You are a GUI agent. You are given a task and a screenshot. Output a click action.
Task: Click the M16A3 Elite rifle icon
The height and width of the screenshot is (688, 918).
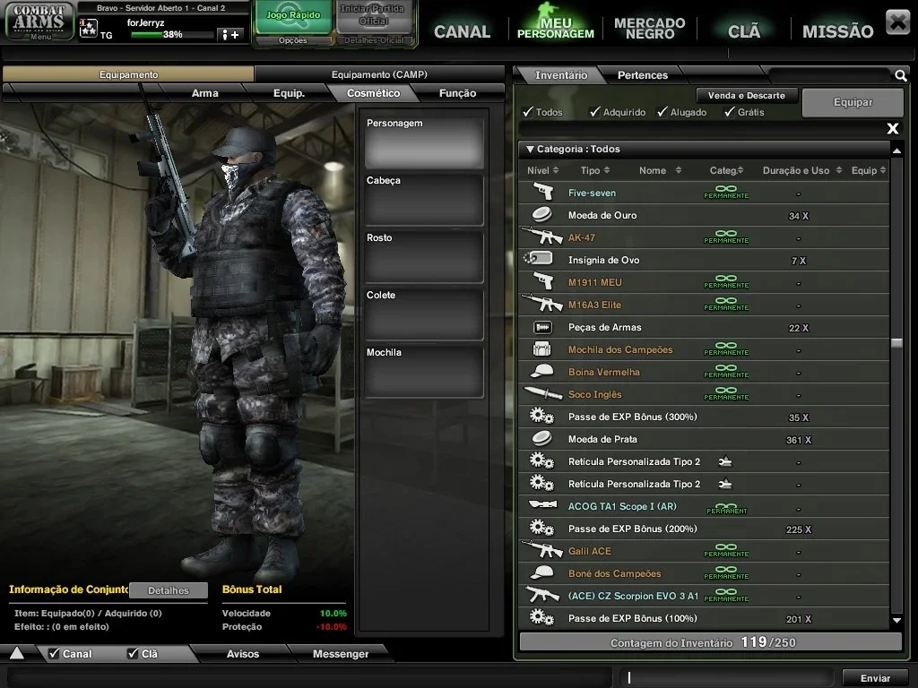(x=542, y=304)
